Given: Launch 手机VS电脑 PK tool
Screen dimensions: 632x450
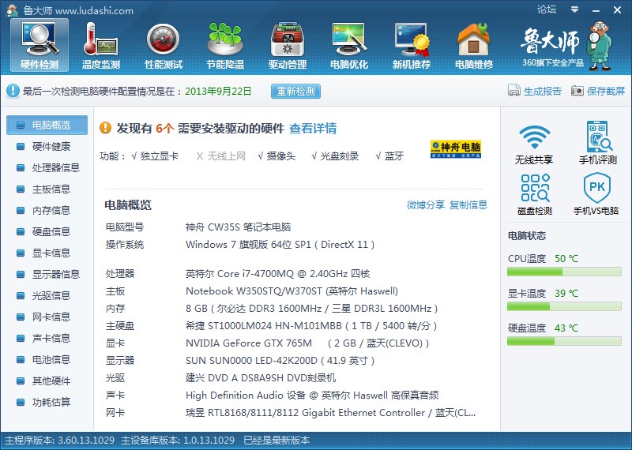Looking at the screenshot, I should [596, 194].
